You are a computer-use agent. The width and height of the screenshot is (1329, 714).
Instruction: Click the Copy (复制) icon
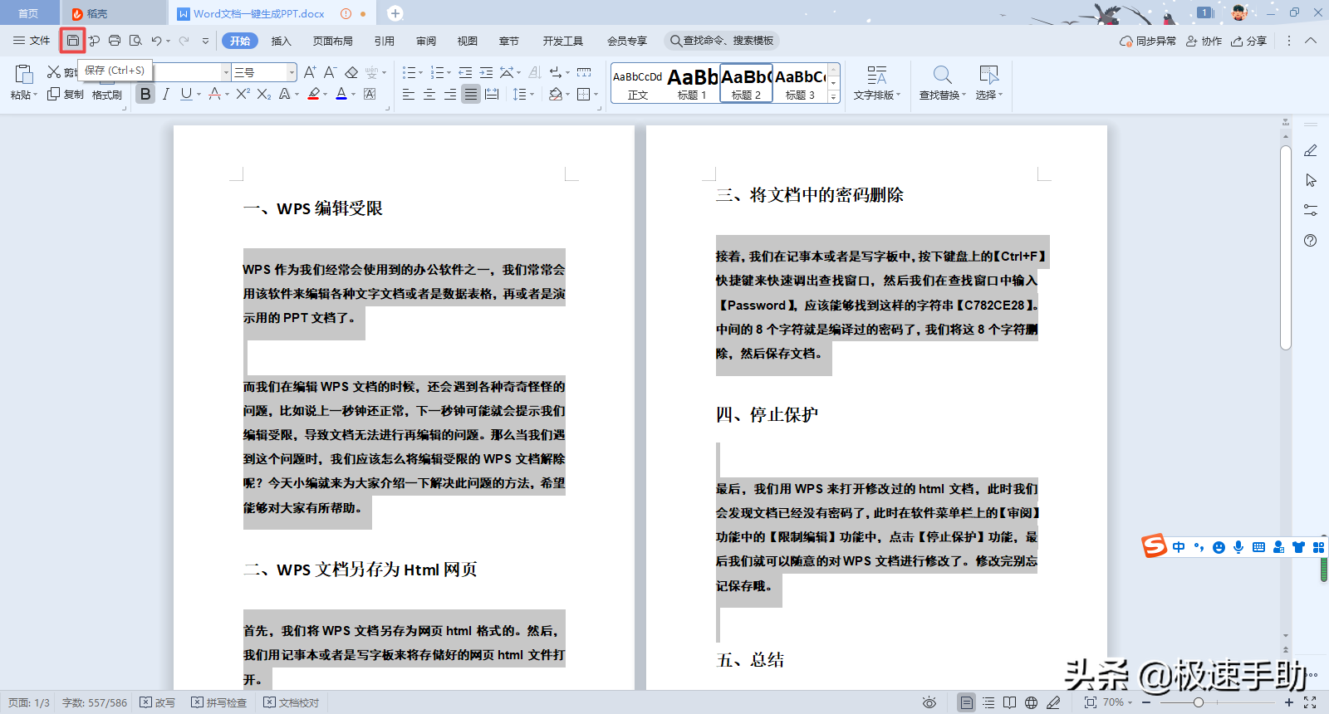(53, 94)
